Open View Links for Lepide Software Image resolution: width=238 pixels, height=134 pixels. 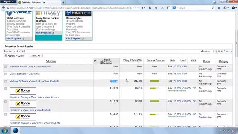pyautogui.click(x=34, y=74)
